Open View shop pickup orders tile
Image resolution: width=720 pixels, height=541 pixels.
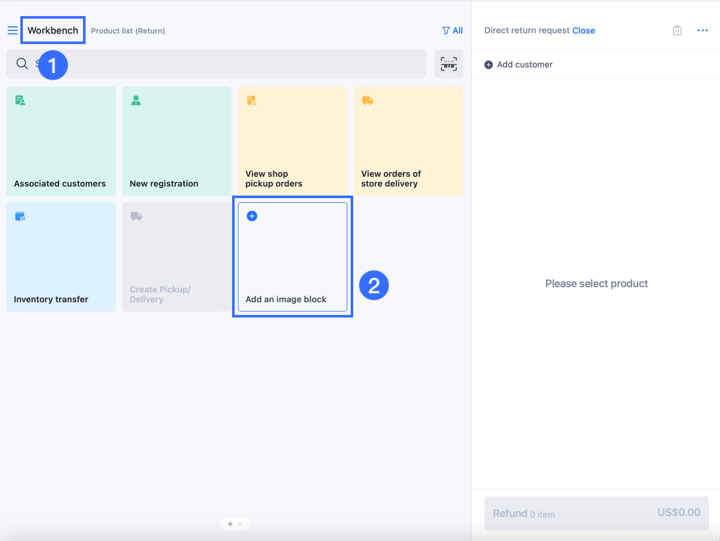click(292, 141)
